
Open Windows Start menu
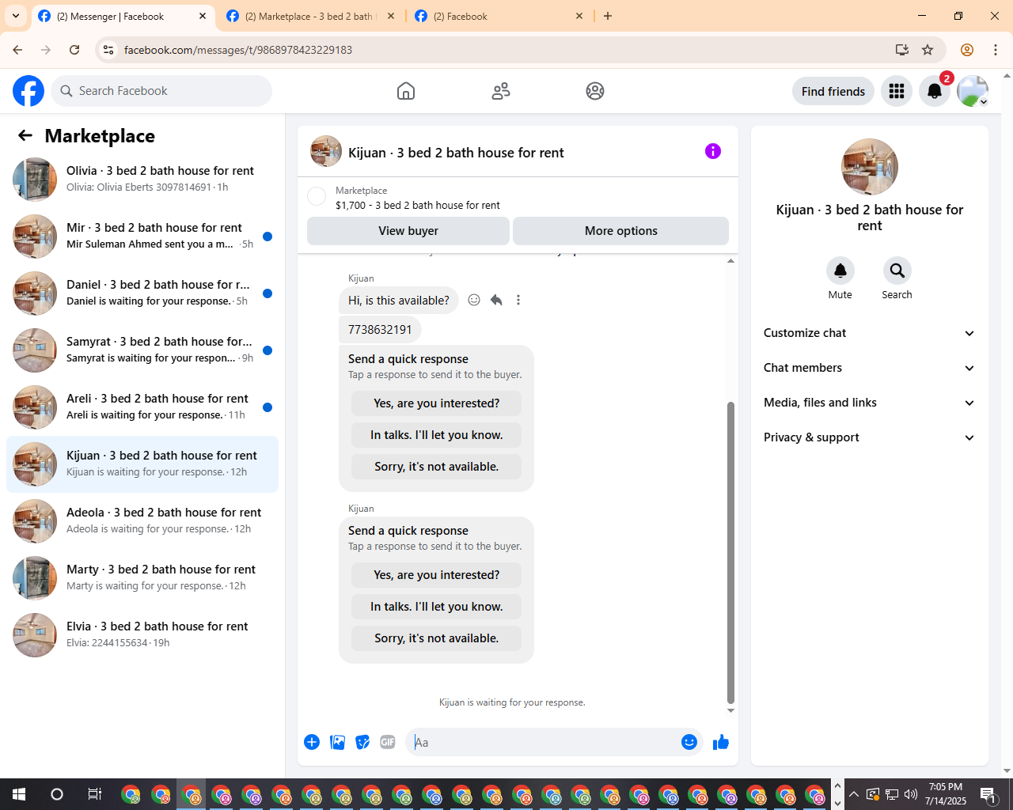click(19, 794)
